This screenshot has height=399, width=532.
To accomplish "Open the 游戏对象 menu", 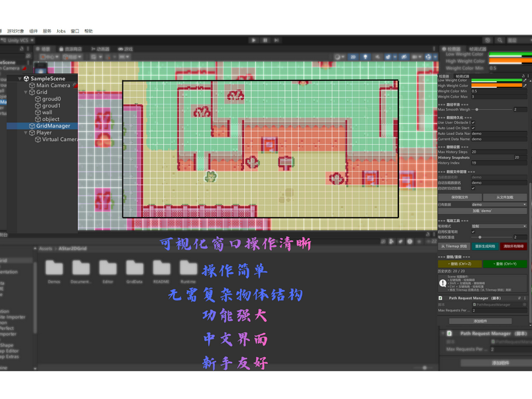I will 15,31.
